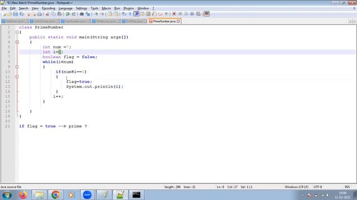
Task: Collapse the class block fold at line 2
Action: (17, 32)
